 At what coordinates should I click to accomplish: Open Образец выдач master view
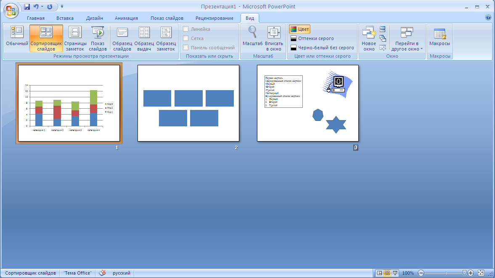point(144,38)
